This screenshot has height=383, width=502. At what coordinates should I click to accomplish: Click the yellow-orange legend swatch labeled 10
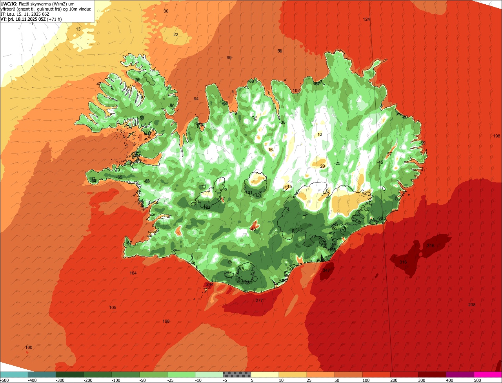292,374
